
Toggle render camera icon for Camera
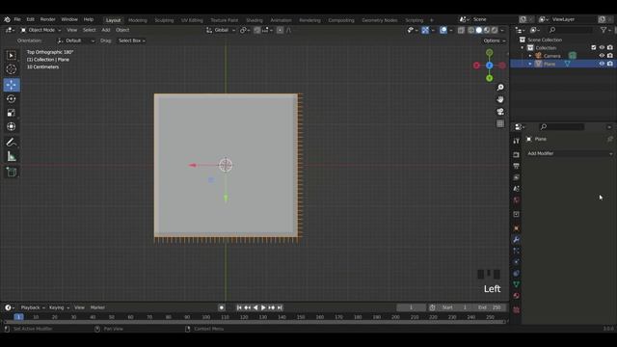(610, 56)
